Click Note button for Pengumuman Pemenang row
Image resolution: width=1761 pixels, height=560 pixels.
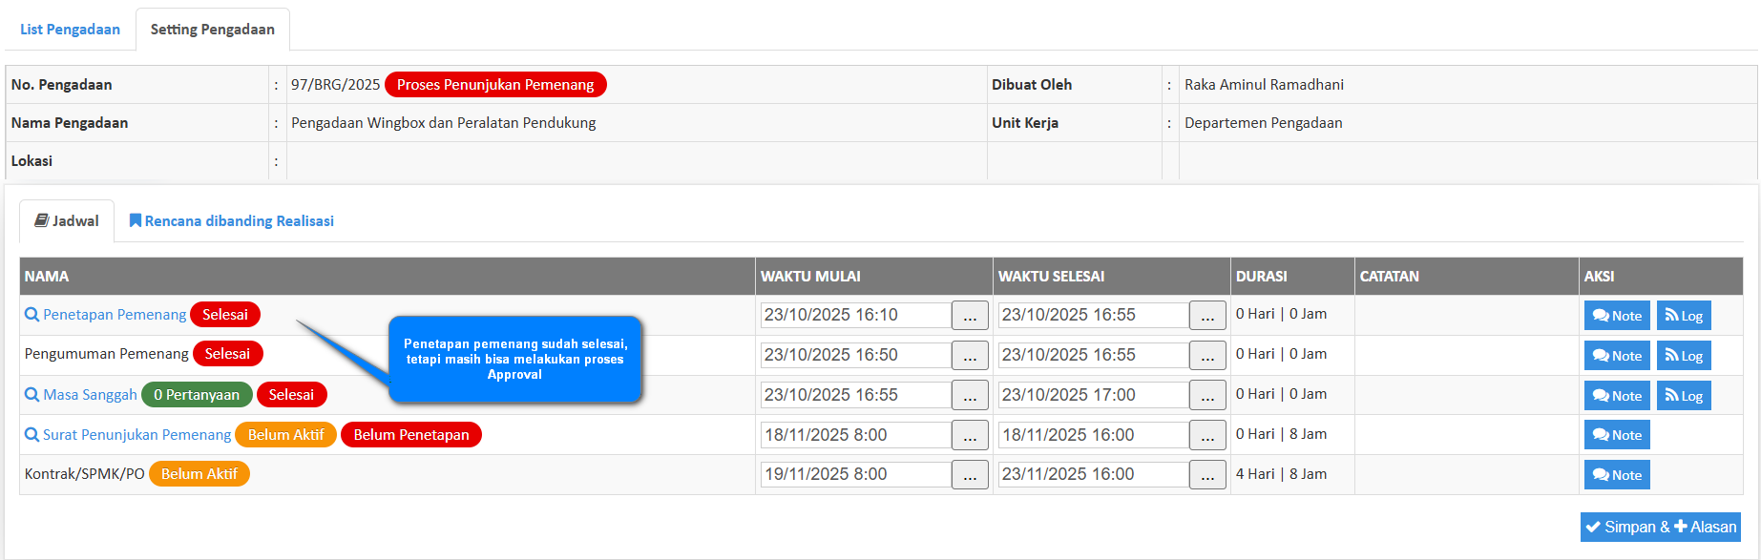[x=1616, y=356]
